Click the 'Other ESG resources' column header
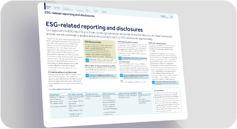The width and height of the screenshot is (237, 129). click(109, 94)
